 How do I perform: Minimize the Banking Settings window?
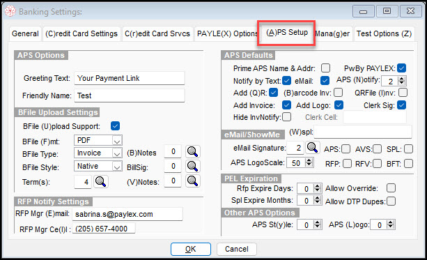364,11
